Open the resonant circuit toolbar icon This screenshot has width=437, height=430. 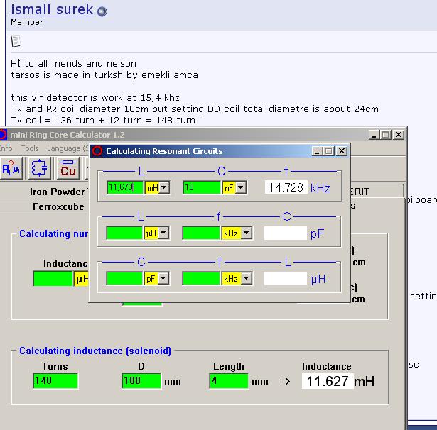tap(40, 169)
